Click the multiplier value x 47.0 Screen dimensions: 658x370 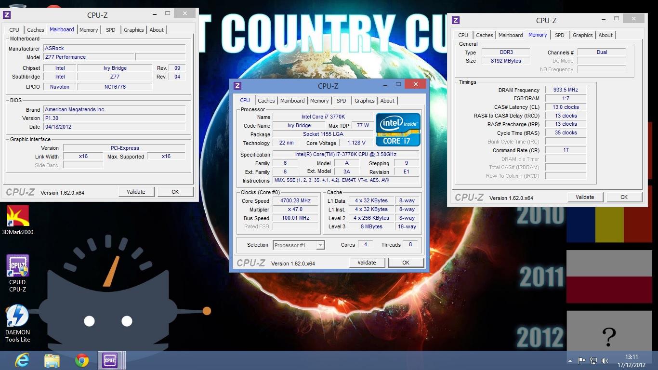click(296, 210)
